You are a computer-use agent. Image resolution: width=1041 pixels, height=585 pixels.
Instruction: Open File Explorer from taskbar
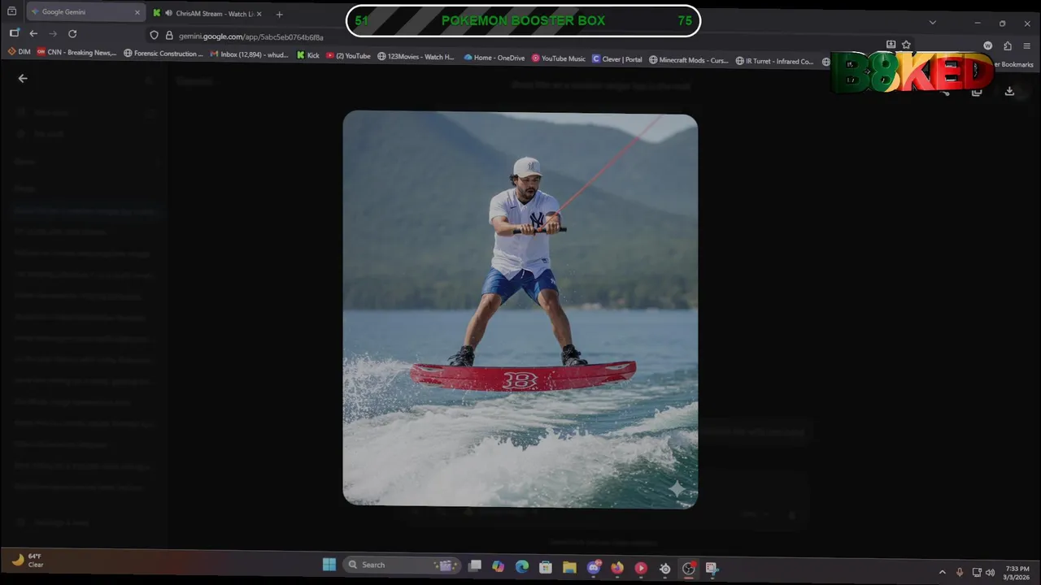pyautogui.click(x=569, y=567)
